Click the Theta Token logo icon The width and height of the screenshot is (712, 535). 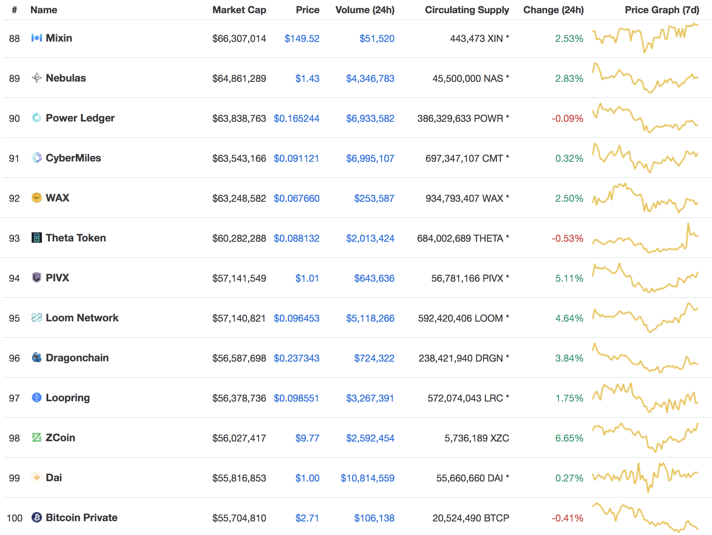tap(37, 238)
